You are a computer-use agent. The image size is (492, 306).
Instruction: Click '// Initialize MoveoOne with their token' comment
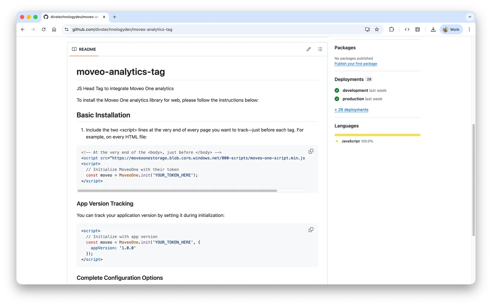(x=133, y=169)
